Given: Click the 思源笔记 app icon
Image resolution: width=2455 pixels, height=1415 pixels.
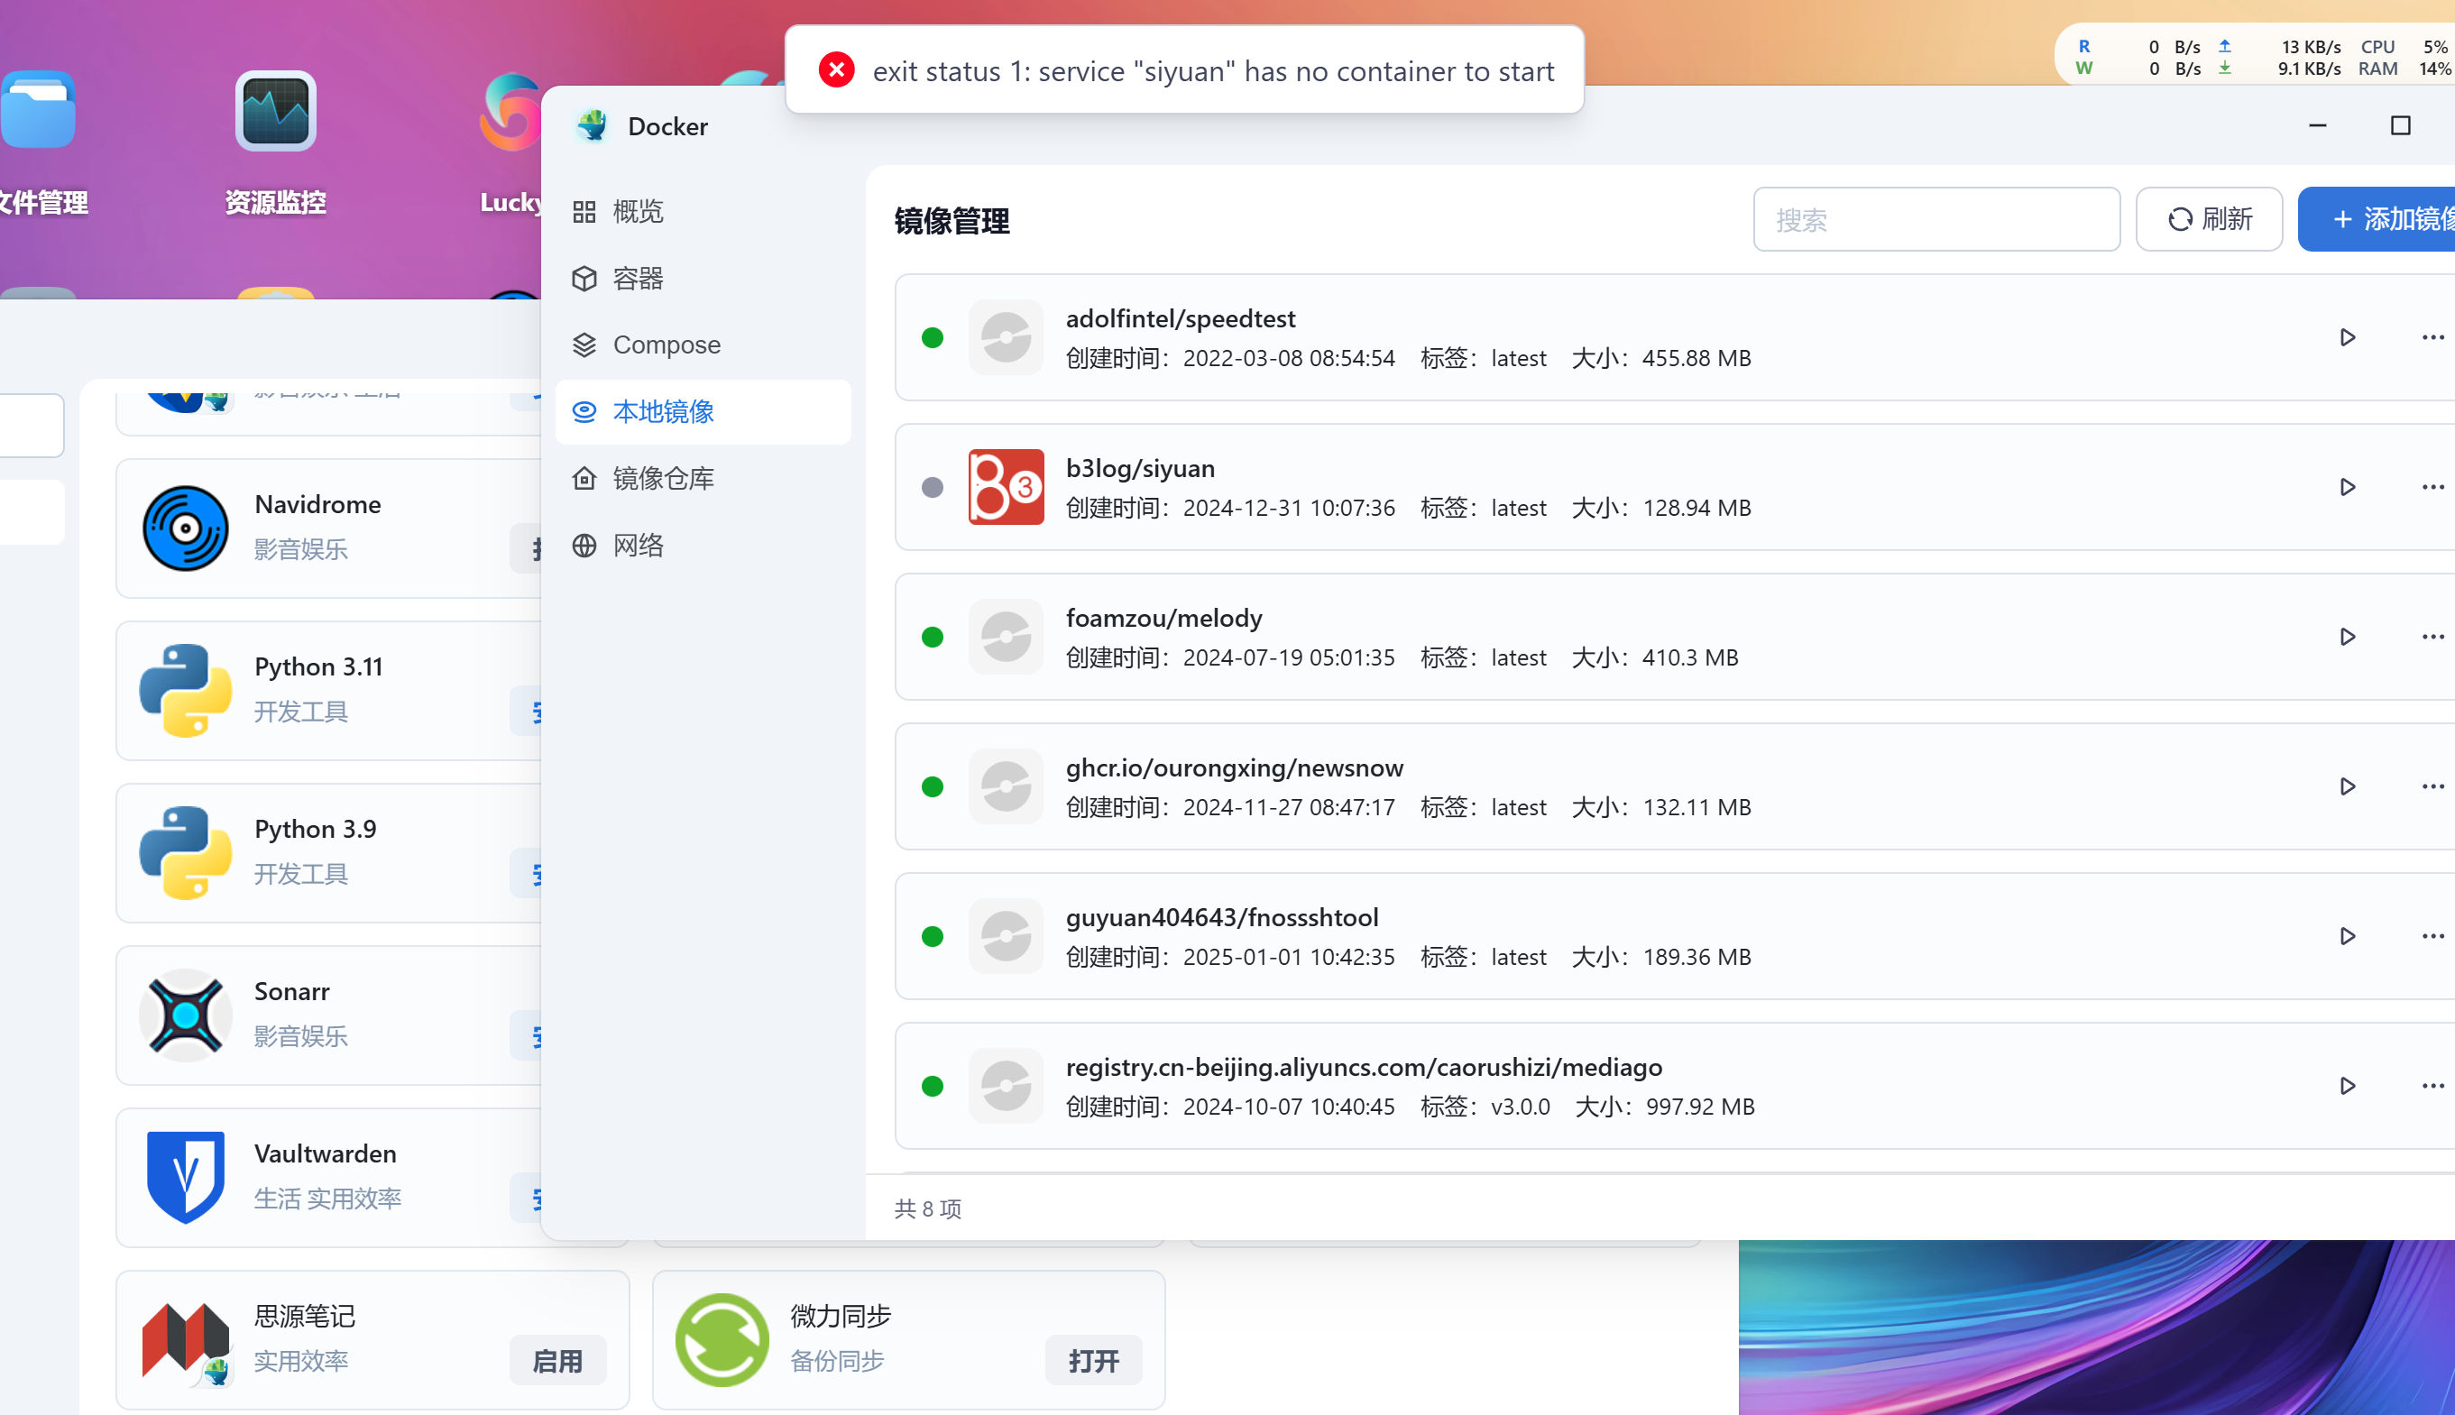Looking at the screenshot, I should pos(185,1340).
